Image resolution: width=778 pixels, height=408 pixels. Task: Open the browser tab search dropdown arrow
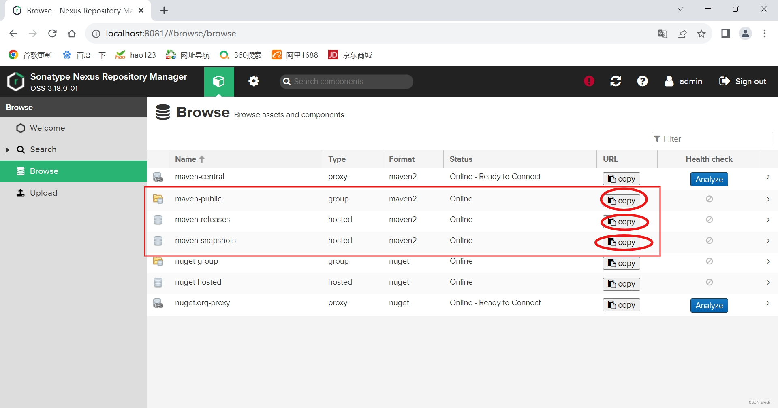680,9
